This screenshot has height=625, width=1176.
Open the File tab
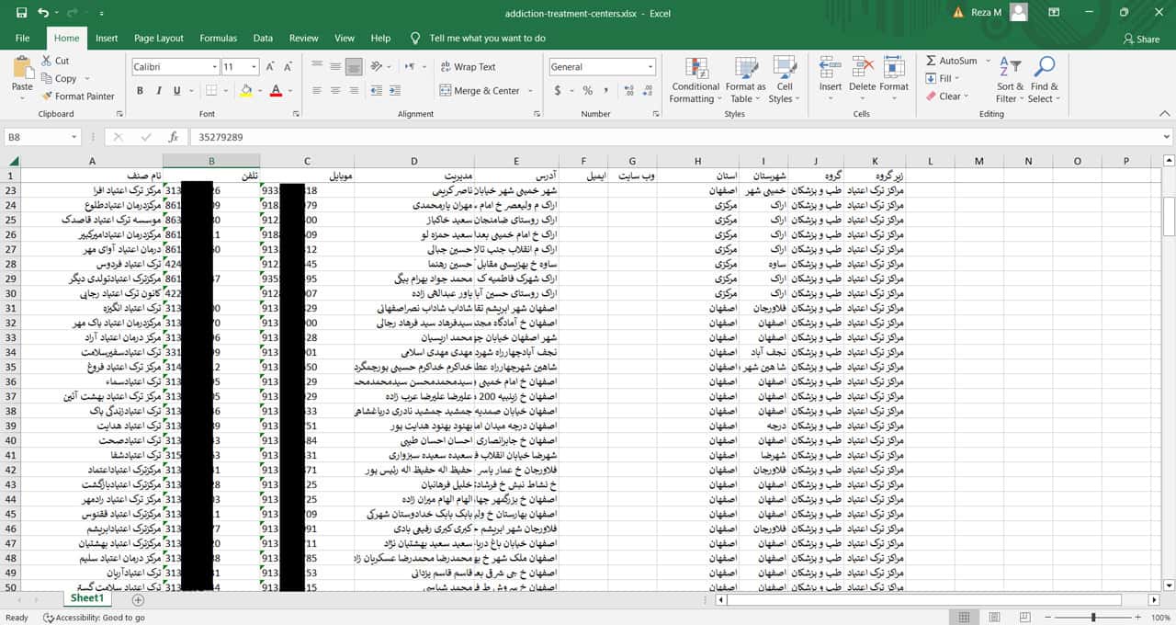(x=22, y=39)
